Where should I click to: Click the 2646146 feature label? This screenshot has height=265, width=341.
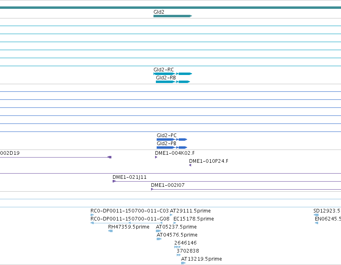[186, 243]
